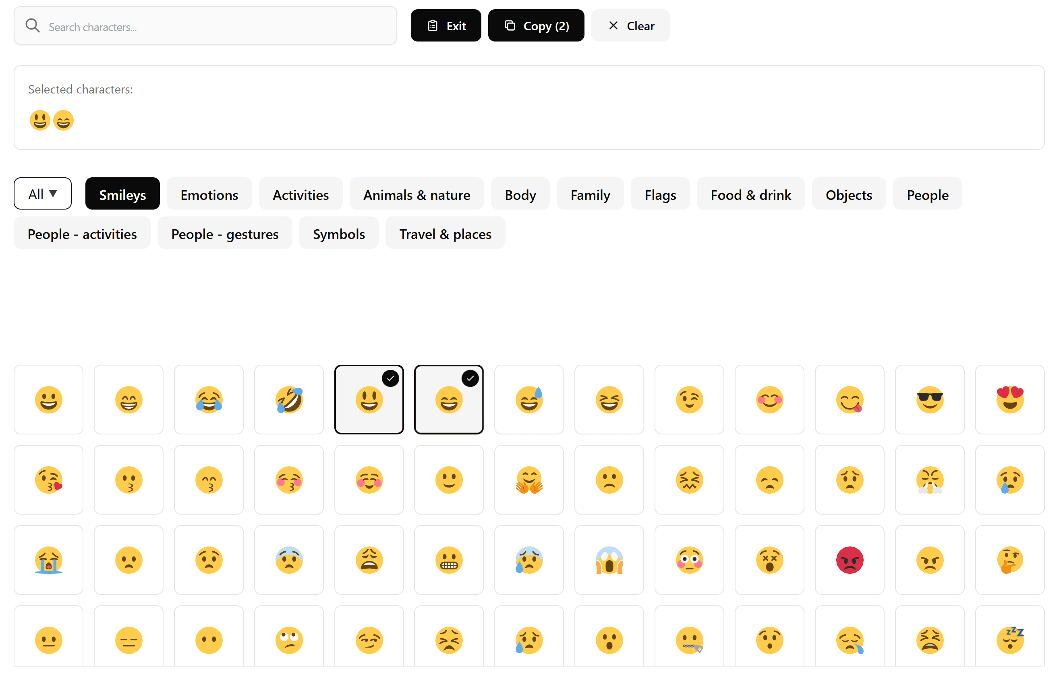1059x675 pixels.
Task: Select the sunglasses smiley emoji
Action: click(x=930, y=399)
